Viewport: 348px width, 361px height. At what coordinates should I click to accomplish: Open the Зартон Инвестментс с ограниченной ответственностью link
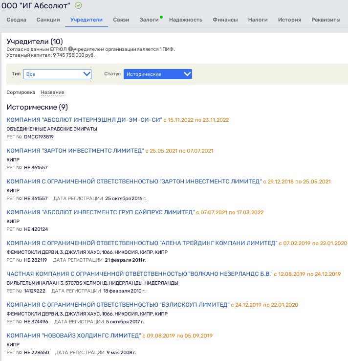134,181
